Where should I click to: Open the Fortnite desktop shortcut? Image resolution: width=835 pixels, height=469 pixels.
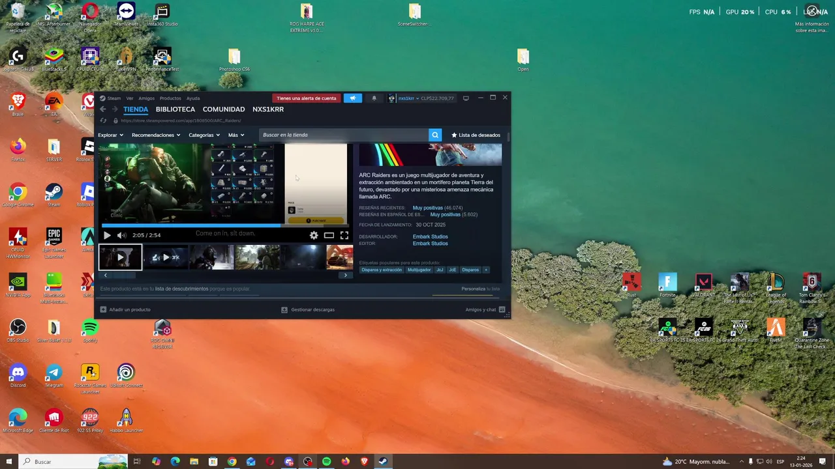(667, 285)
